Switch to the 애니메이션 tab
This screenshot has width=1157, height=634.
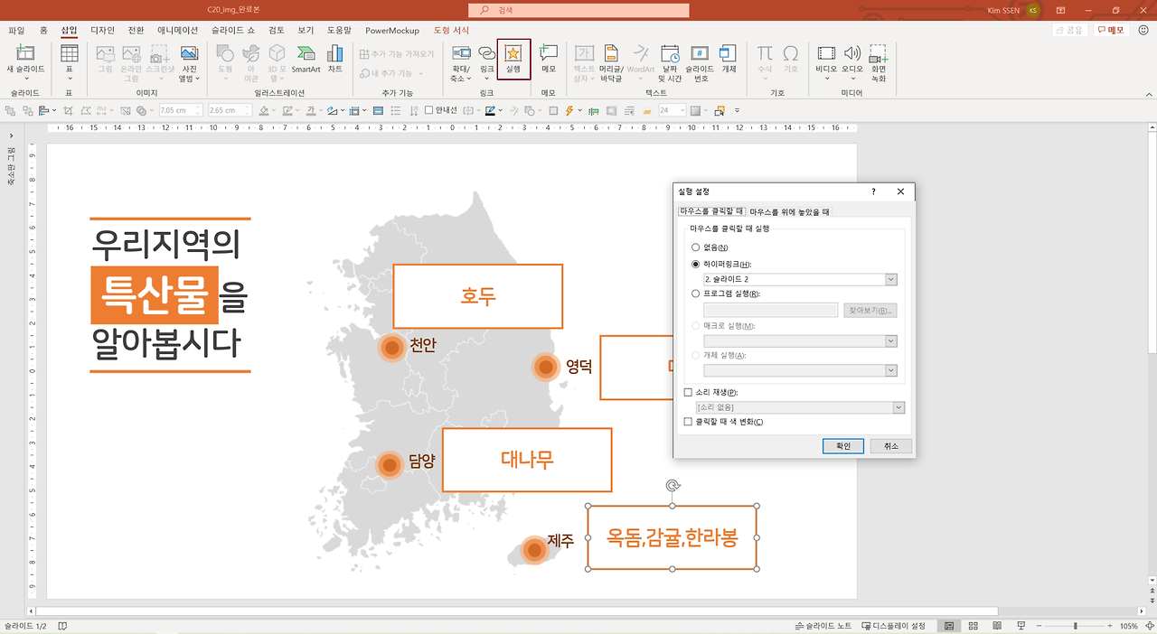(177, 30)
